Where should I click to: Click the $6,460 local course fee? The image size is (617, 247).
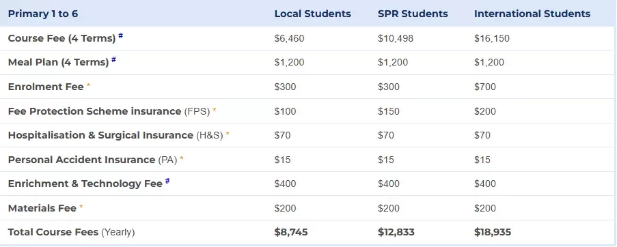point(289,38)
